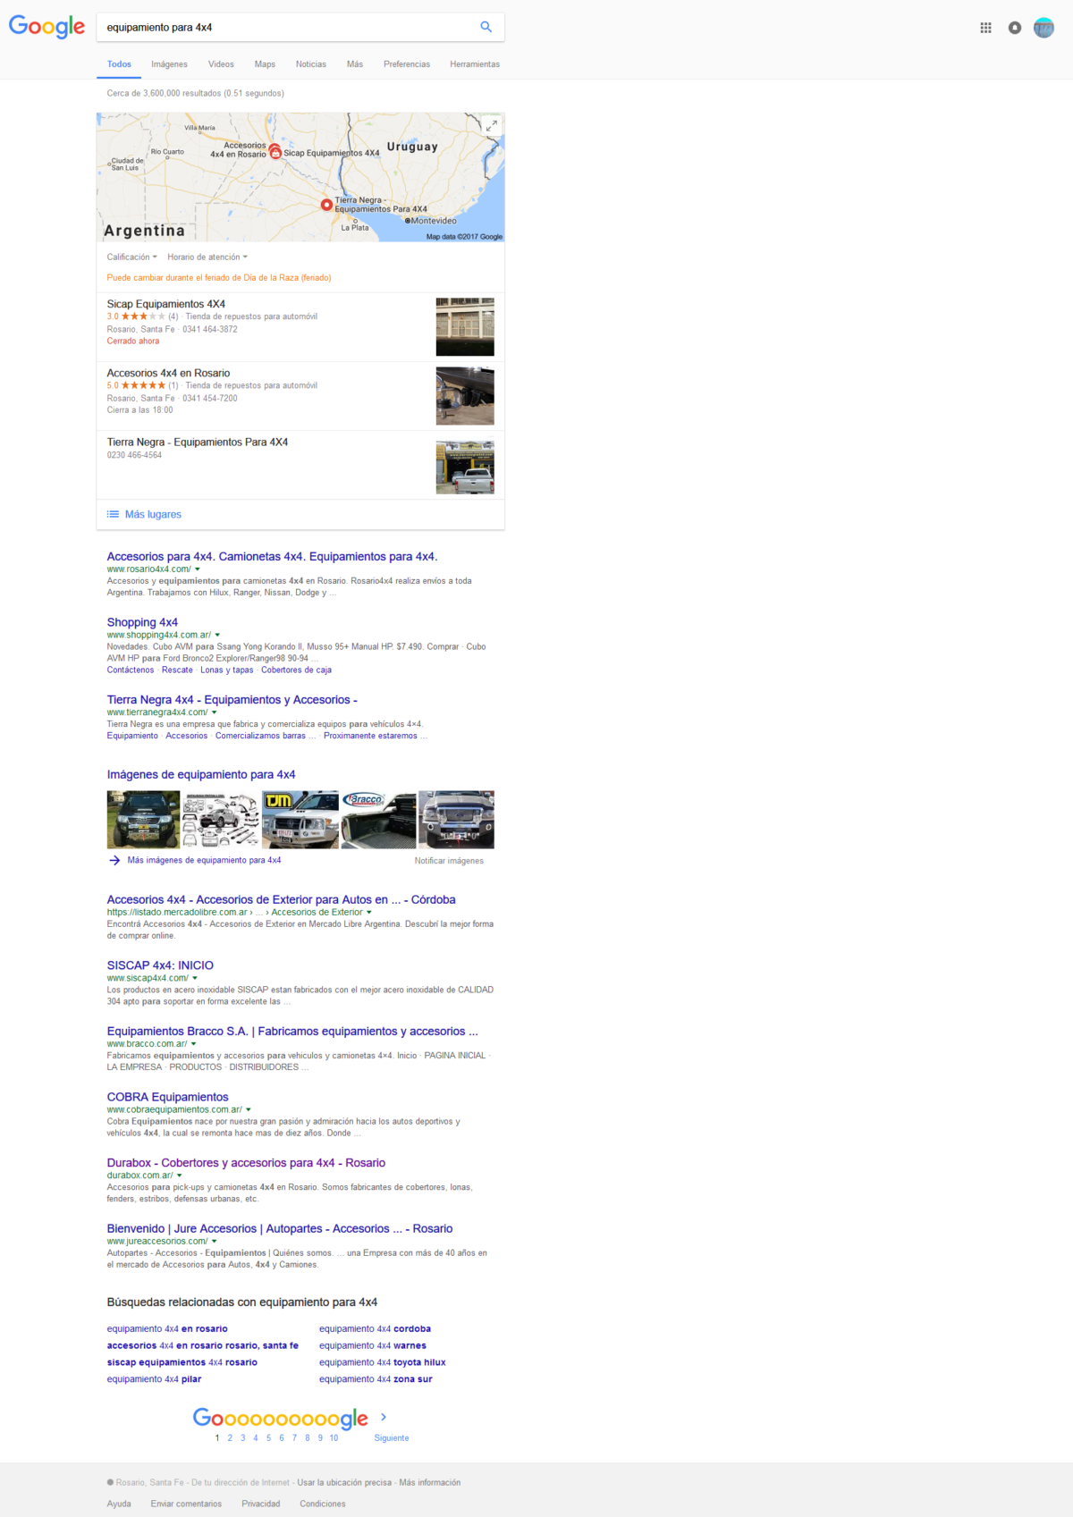Open the Horario de atención dropdown
This screenshot has height=1517, width=1073.
[x=207, y=257]
